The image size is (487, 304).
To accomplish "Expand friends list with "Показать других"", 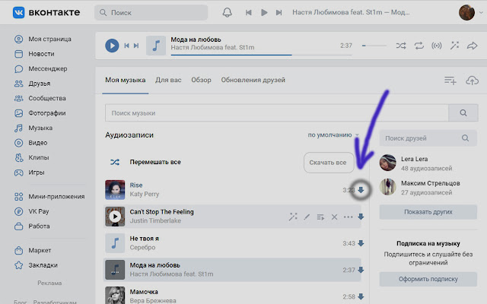I will [428, 211].
